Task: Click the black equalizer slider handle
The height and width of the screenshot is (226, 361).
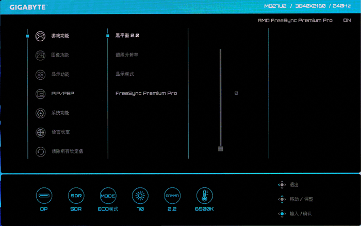Action: coord(221,149)
